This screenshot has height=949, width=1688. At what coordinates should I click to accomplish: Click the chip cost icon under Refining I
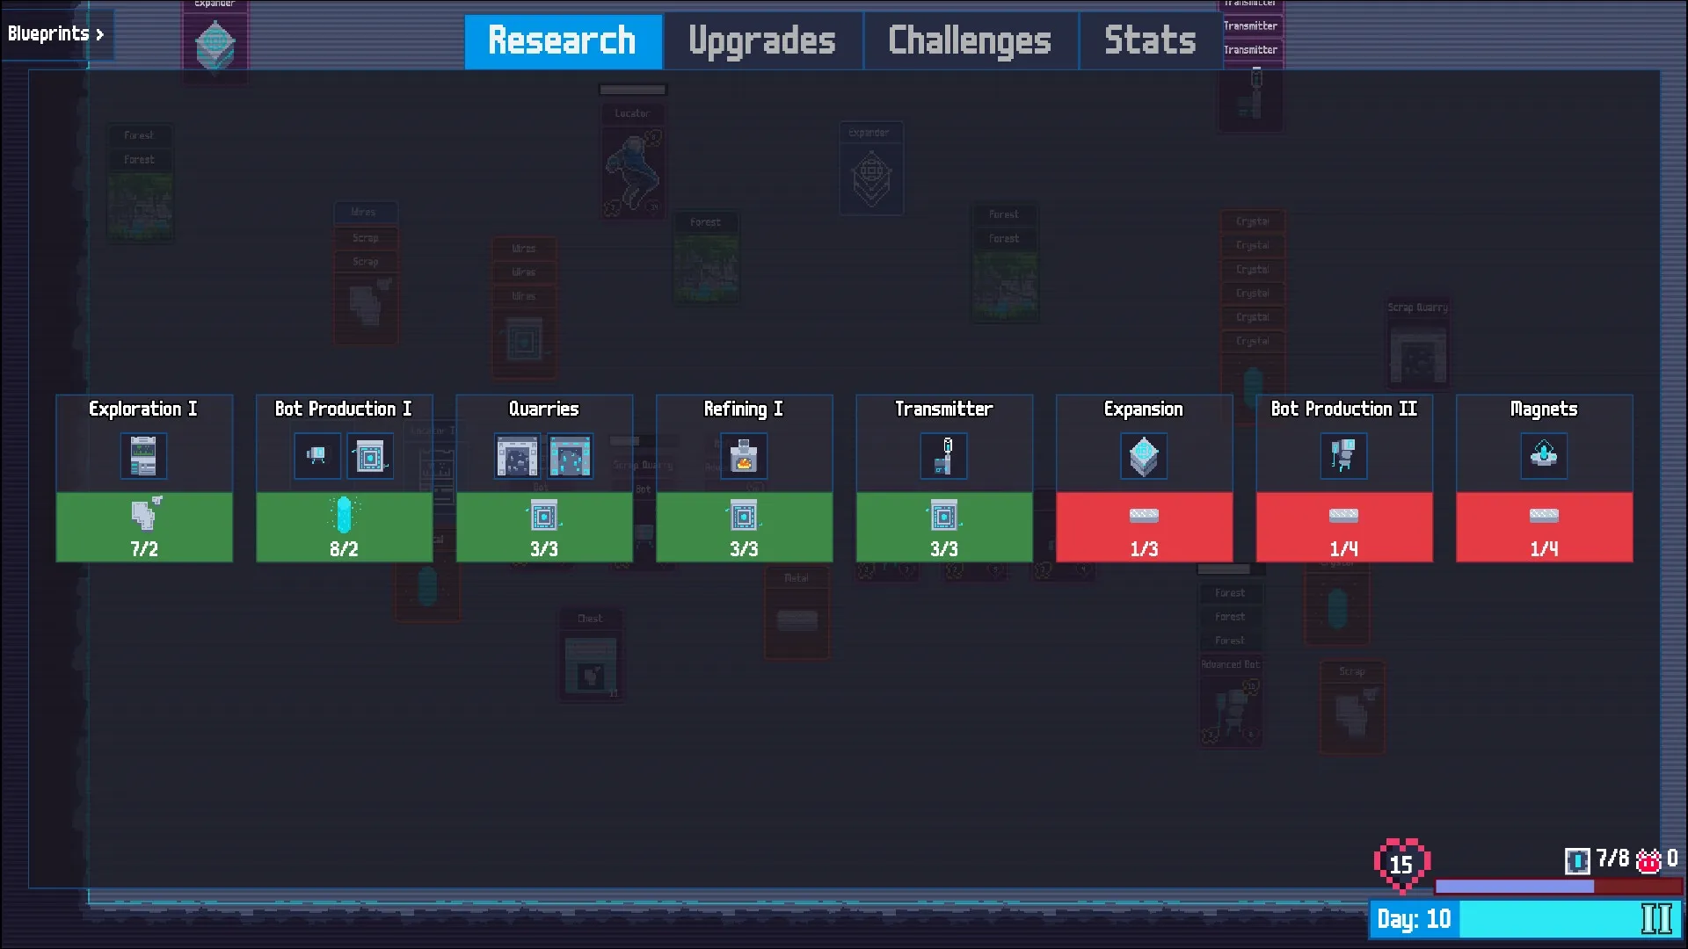[x=744, y=515]
